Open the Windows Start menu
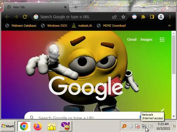177x132 pixels. click(x=7, y=126)
